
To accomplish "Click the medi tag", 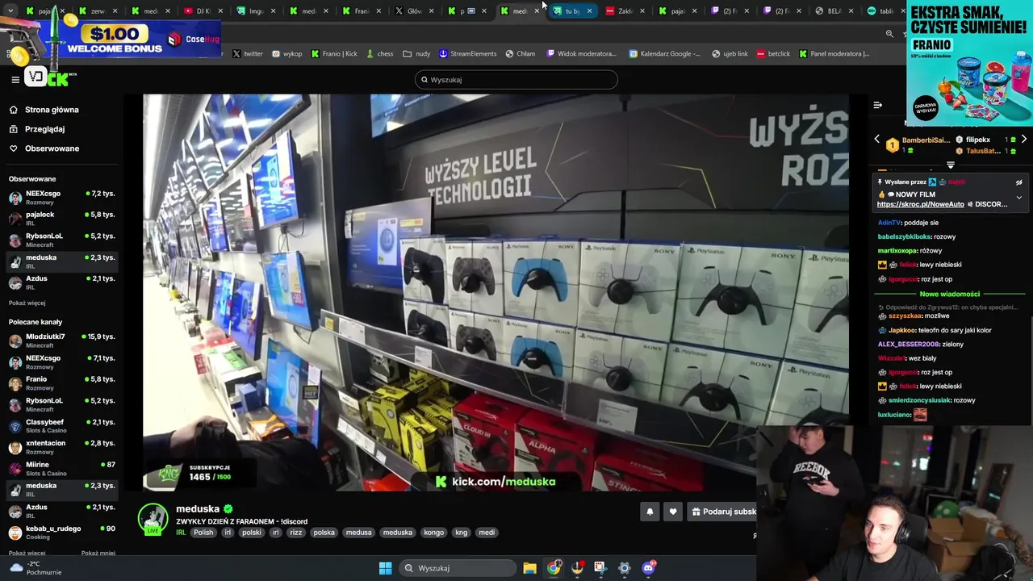I will click(x=487, y=533).
